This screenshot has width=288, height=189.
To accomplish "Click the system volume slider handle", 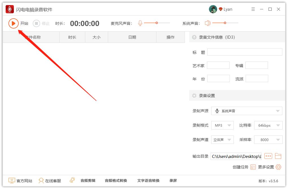I will (x=225, y=23).
